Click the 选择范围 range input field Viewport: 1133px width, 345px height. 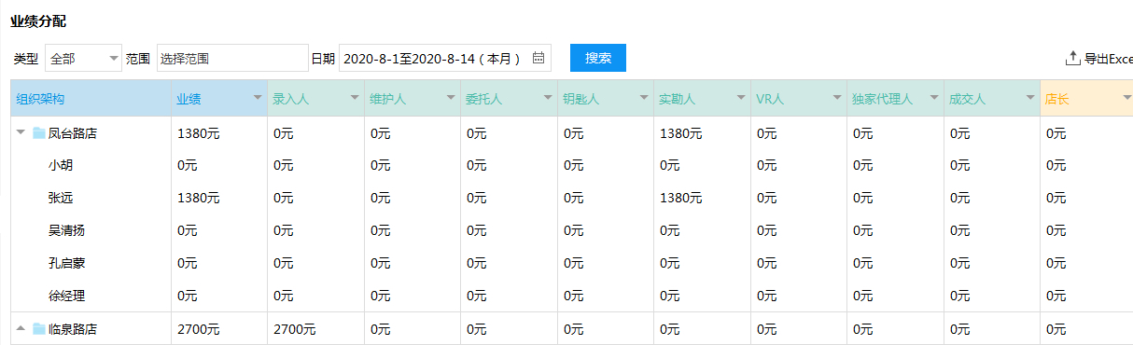[232, 58]
